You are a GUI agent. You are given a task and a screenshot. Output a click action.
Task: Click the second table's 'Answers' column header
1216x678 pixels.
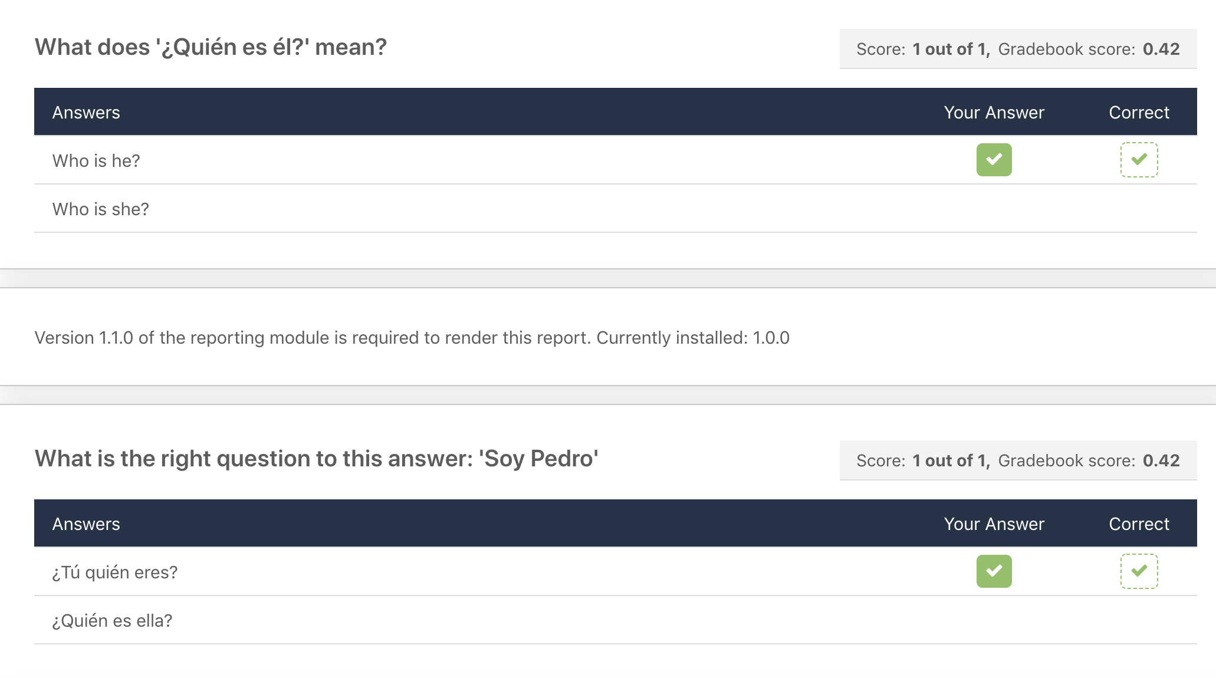click(x=86, y=524)
